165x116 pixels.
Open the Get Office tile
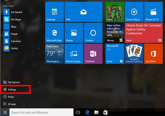pyautogui.click(x=154, y=54)
